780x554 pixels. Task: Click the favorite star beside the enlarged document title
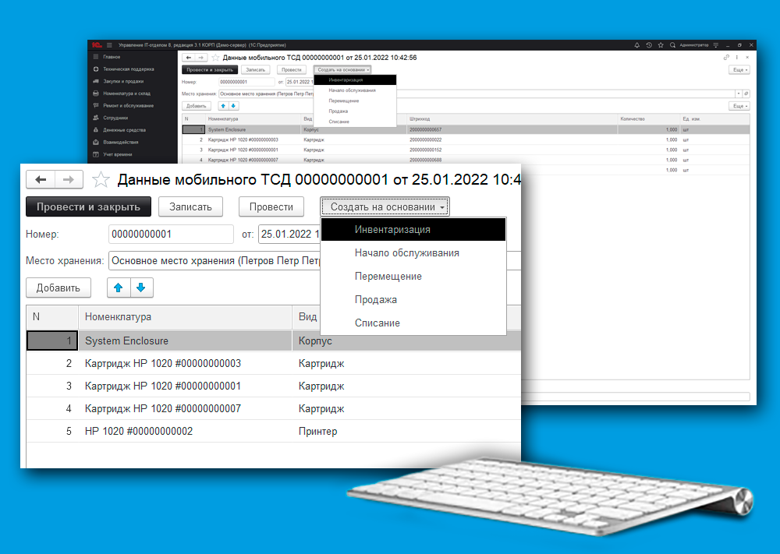(101, 180)
